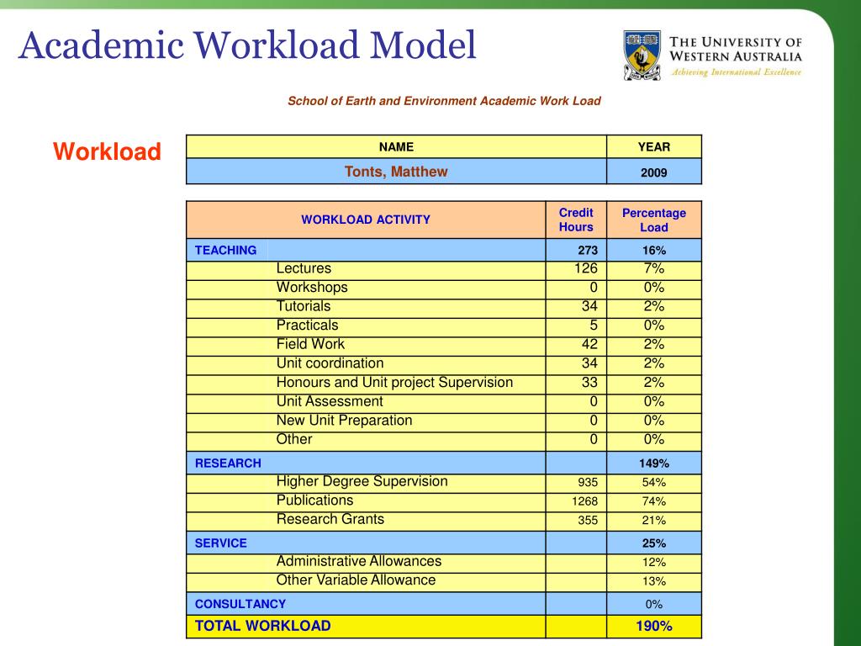Viewport: 861px width, 646px height.
Task: Click the TEACHING section row label
Action: [x=225, y=250]
